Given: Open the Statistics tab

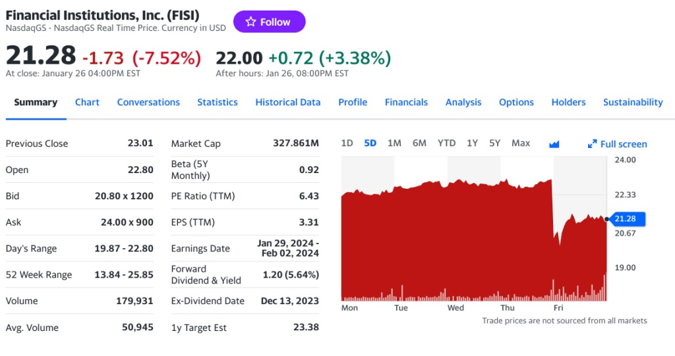Looking at the screenshot, I should [x=218, y=103].
